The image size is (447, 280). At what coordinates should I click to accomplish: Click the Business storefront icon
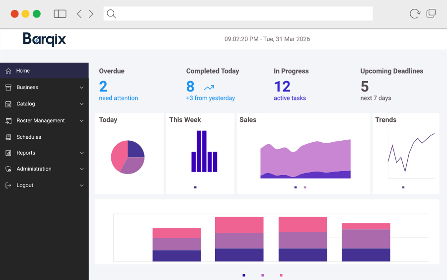coord(8,88)
